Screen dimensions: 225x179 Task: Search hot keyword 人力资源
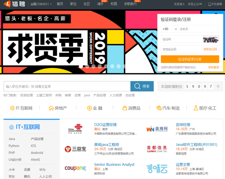[116, 95]
